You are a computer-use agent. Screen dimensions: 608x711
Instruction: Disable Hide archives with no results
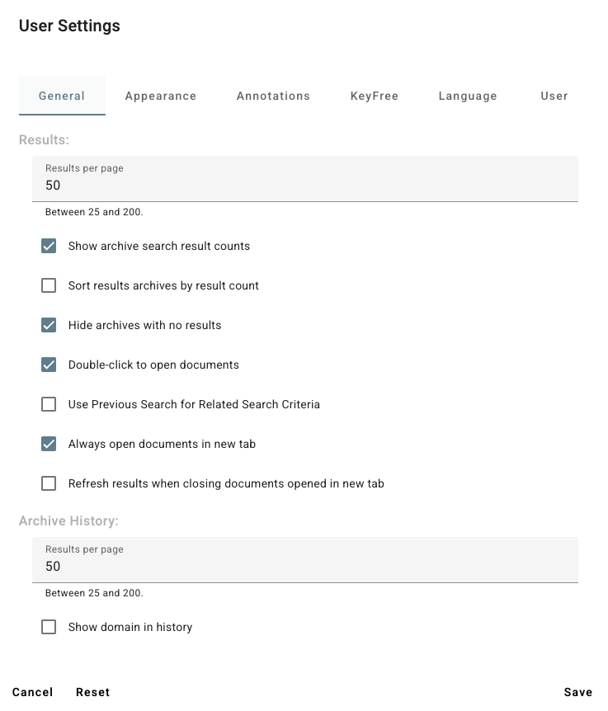pos(49,325)
